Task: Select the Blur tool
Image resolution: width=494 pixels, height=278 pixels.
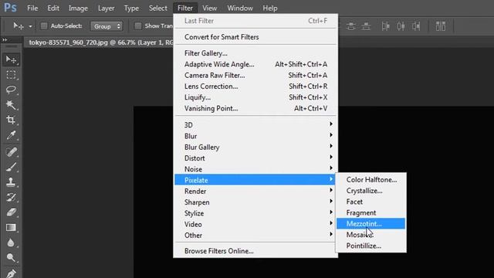Action: [12, 242]
